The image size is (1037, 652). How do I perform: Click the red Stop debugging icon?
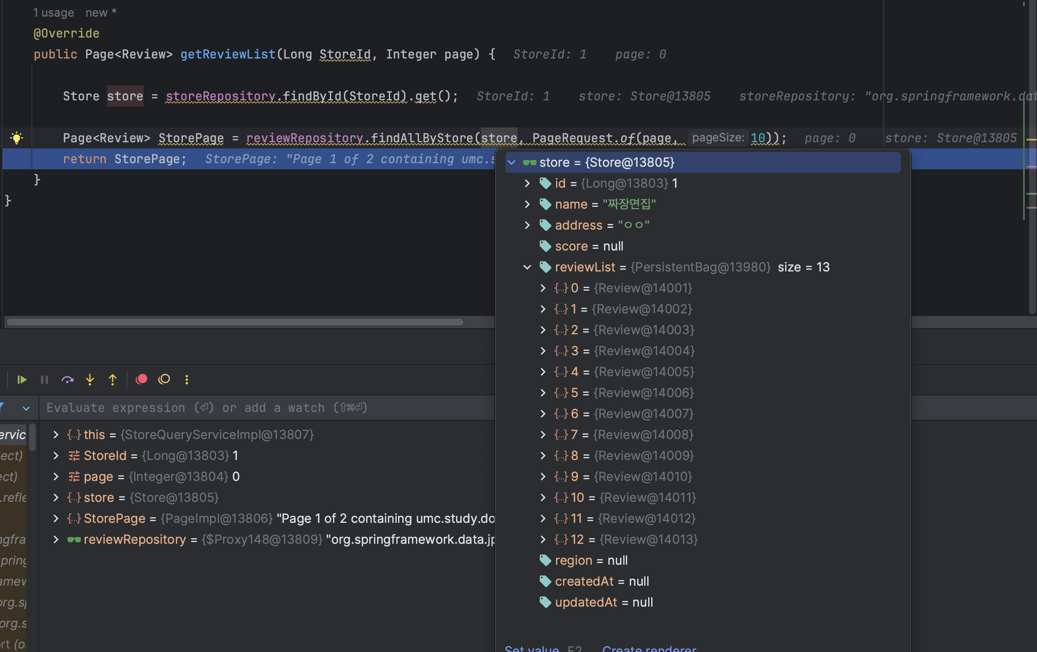141,380
